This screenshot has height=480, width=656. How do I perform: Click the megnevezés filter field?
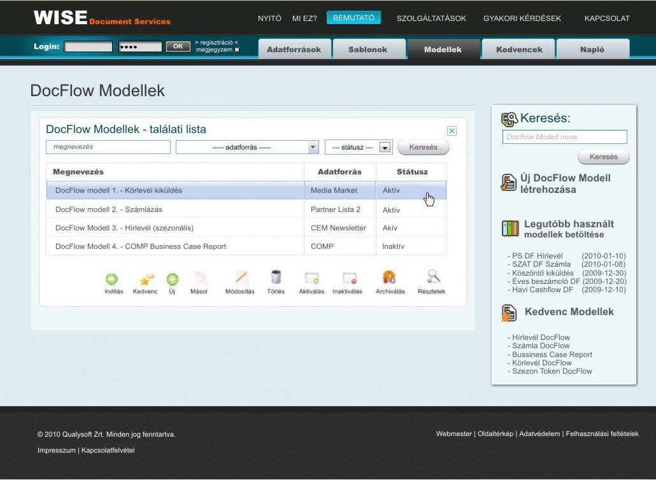tap(108, 147)
